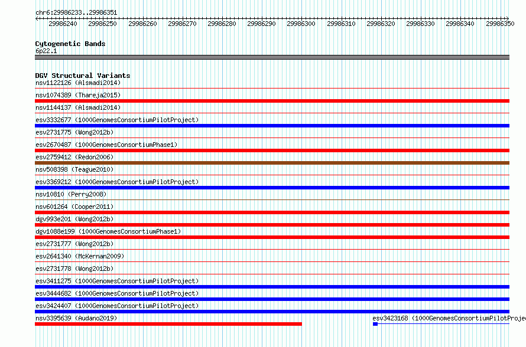526x347 pixels.
Task: Click ruler position 29986330
Action: tap(420, 24)
